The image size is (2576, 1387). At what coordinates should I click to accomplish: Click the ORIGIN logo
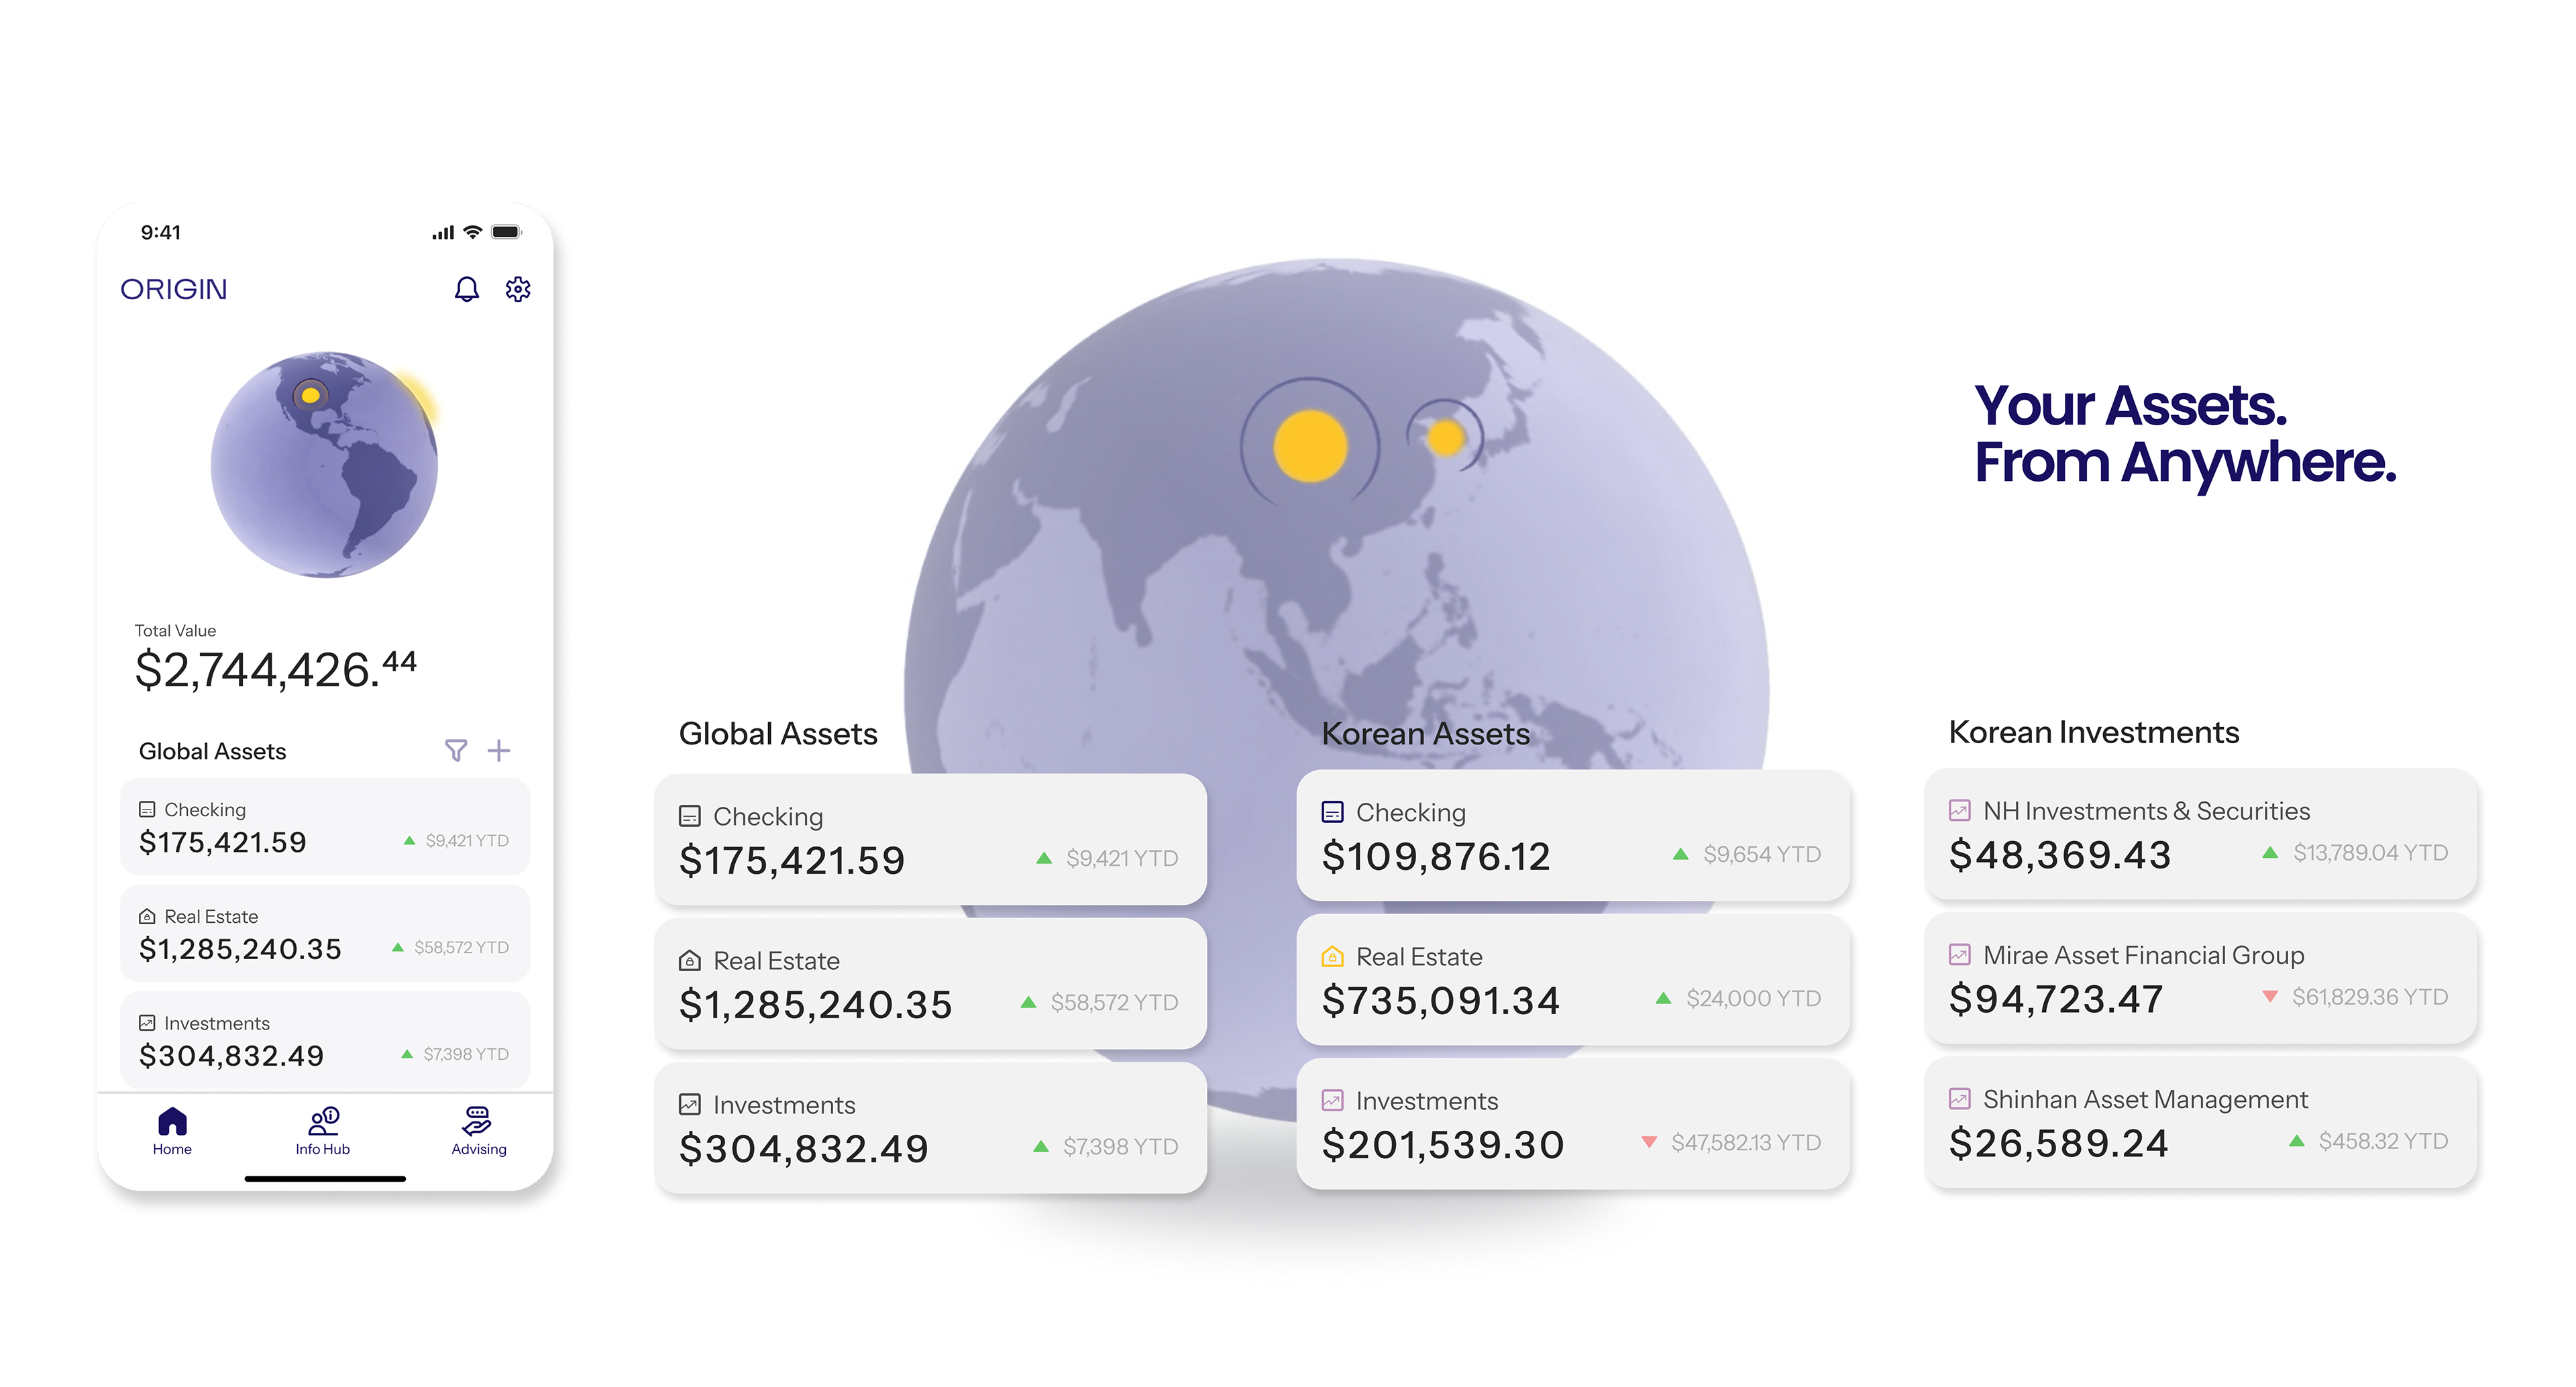point(174,289)
